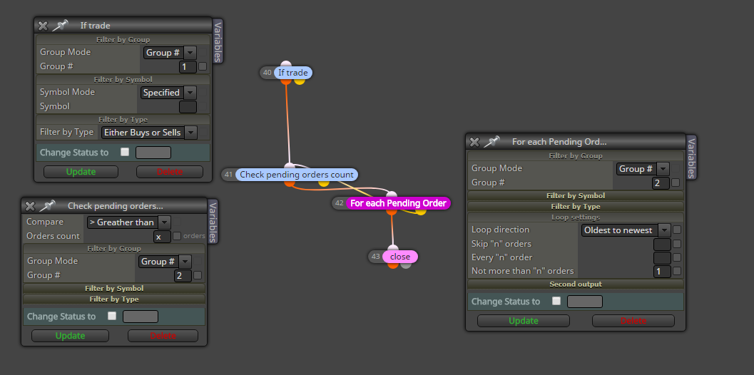Click the gray output dot under close node

[406, 264]
